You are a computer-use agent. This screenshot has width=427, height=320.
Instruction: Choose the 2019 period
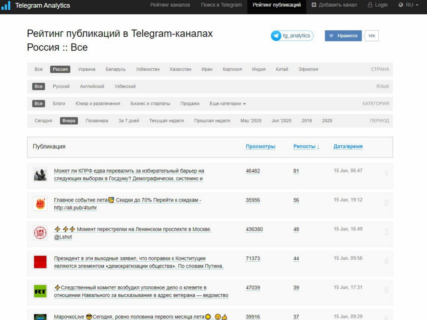(x=307, y=121)
